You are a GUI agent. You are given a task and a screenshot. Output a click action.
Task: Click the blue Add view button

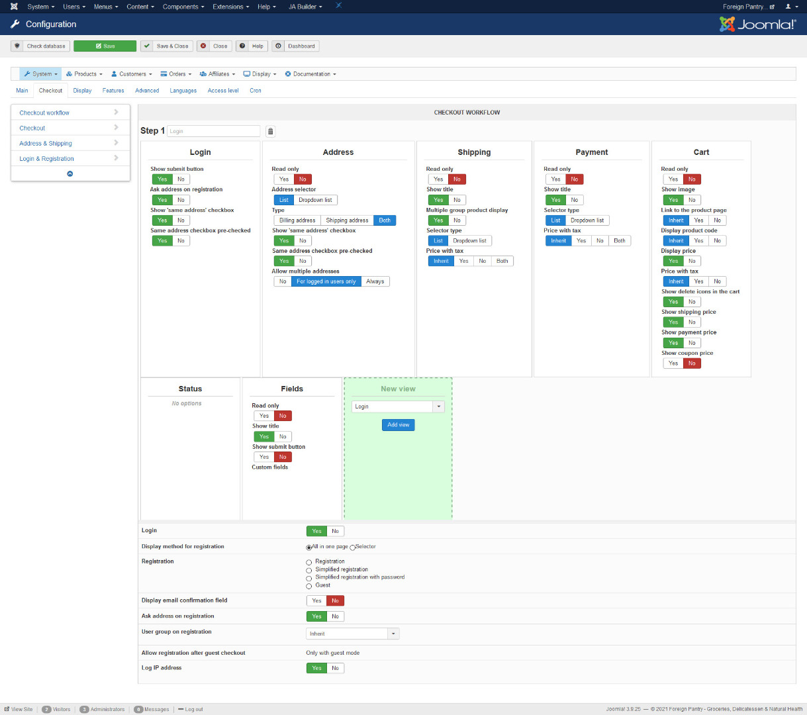point(398,425)
